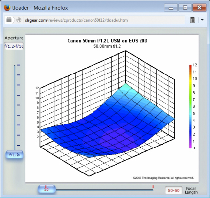Click the top tick of aperture slider
The height and width of the screenshot is (198, 210).
[19, 65]
